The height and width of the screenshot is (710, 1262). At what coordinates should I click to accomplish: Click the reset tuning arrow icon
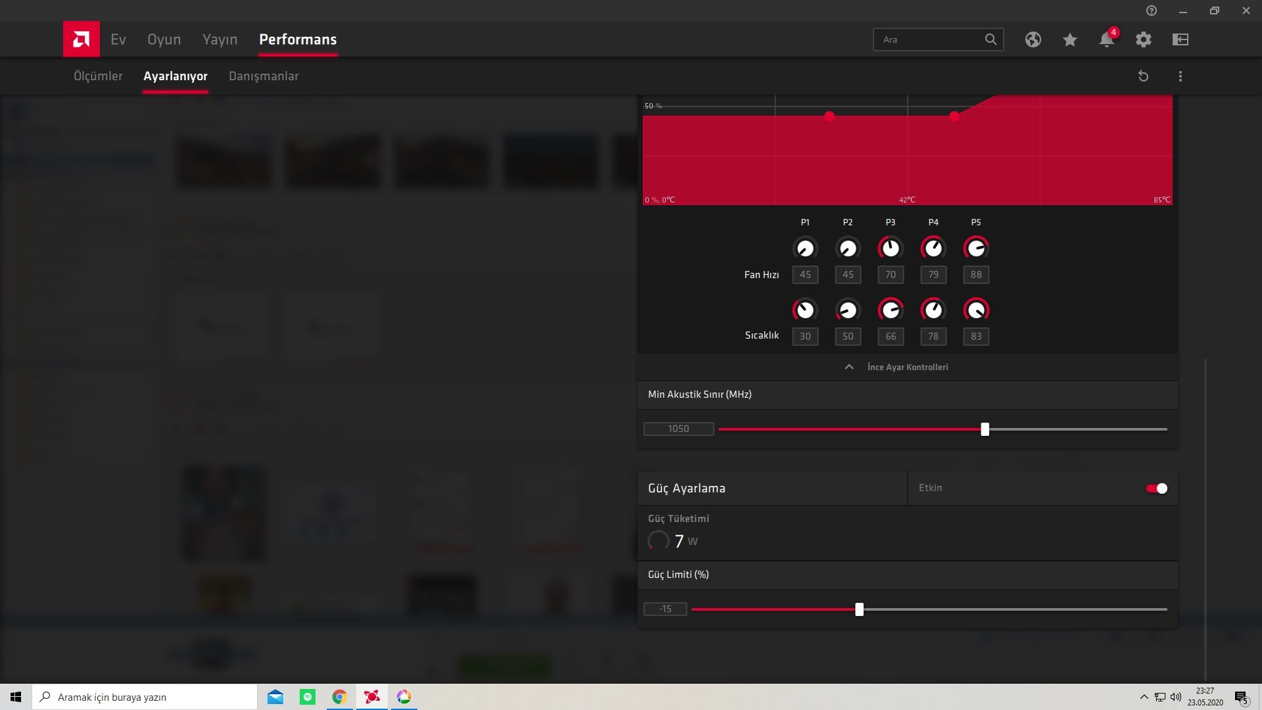tap(1143, 76)
